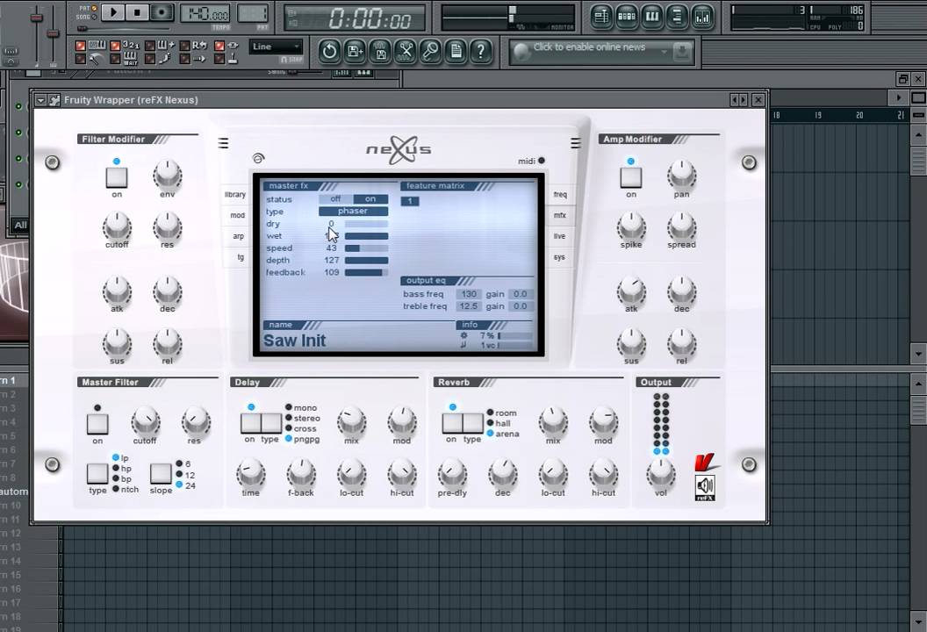Click preset navigation arrows in wrapper title bar
Image resolution: width=927 pixels, height=632 pixels.
pos(739,100)
